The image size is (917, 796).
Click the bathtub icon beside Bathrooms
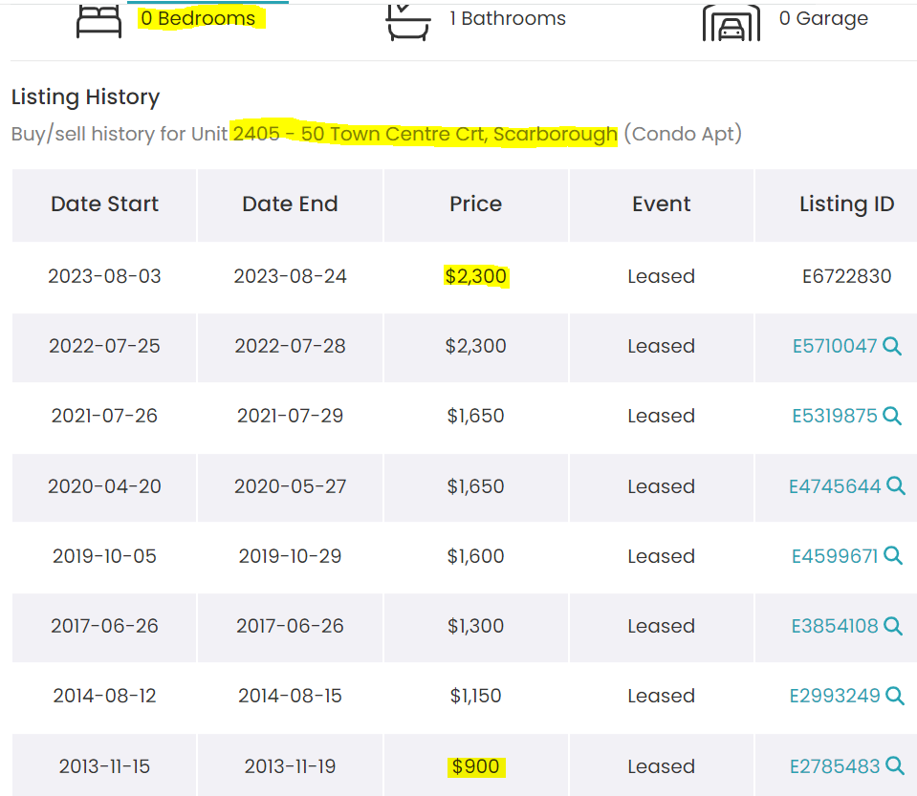407,22
